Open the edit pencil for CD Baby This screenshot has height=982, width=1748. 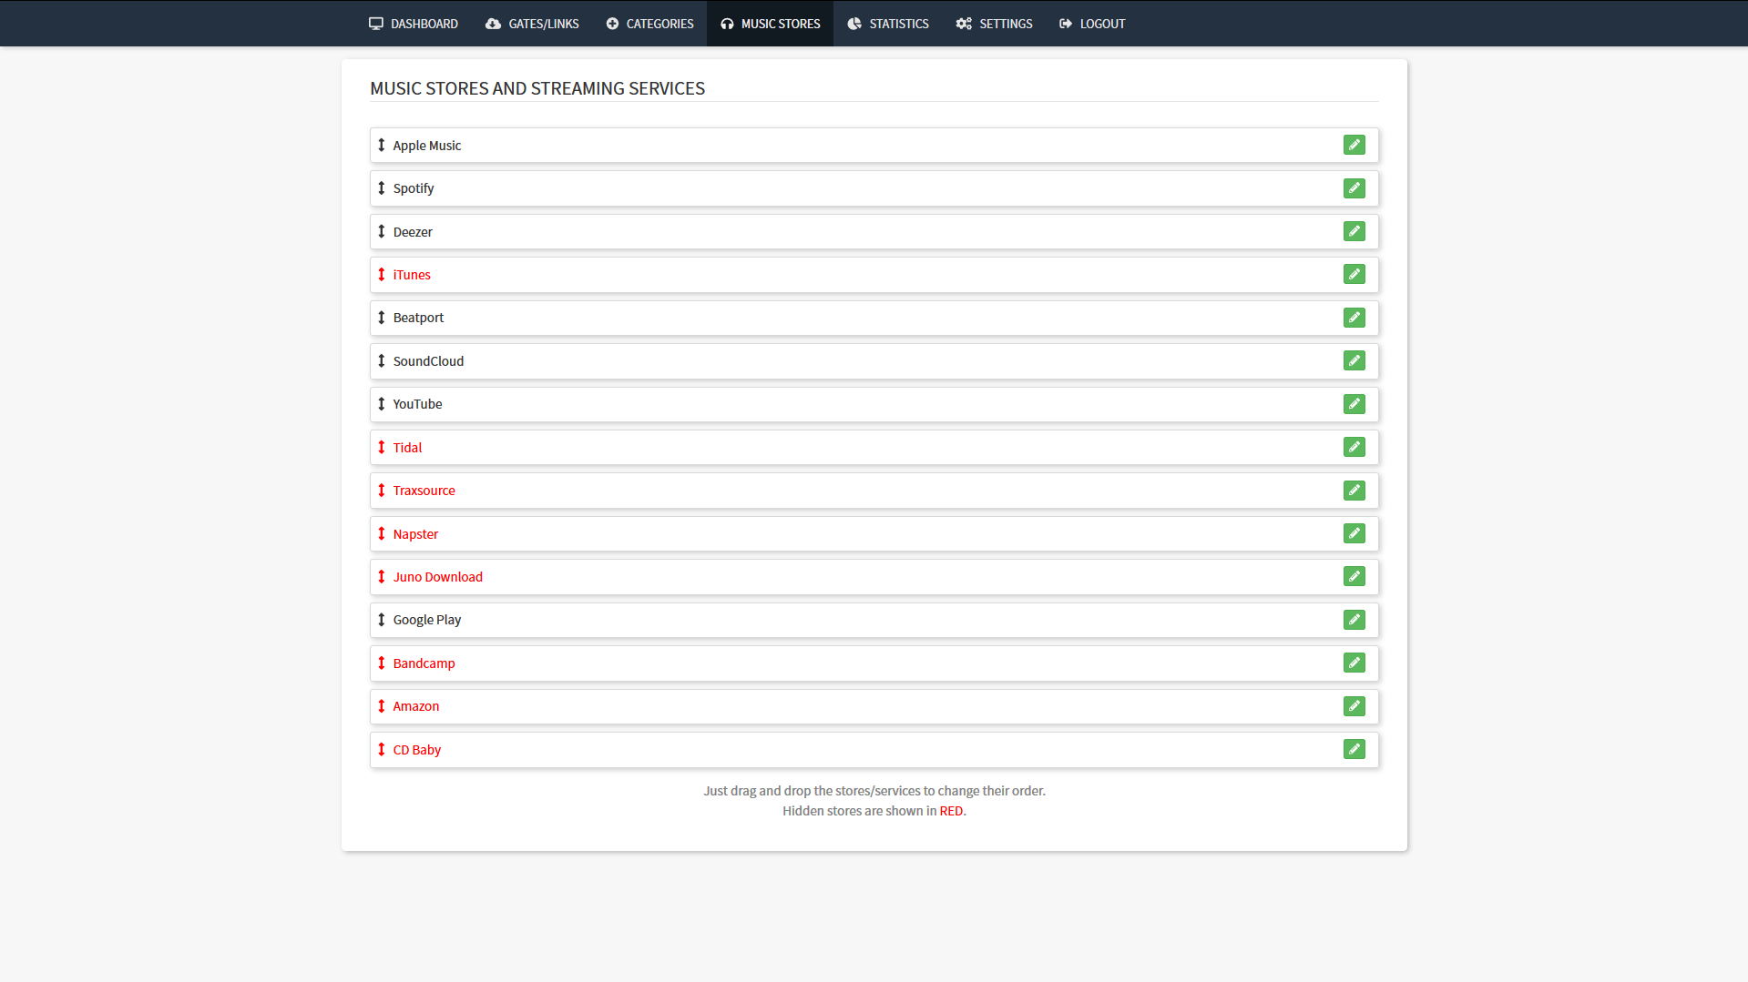(1354, 749)
